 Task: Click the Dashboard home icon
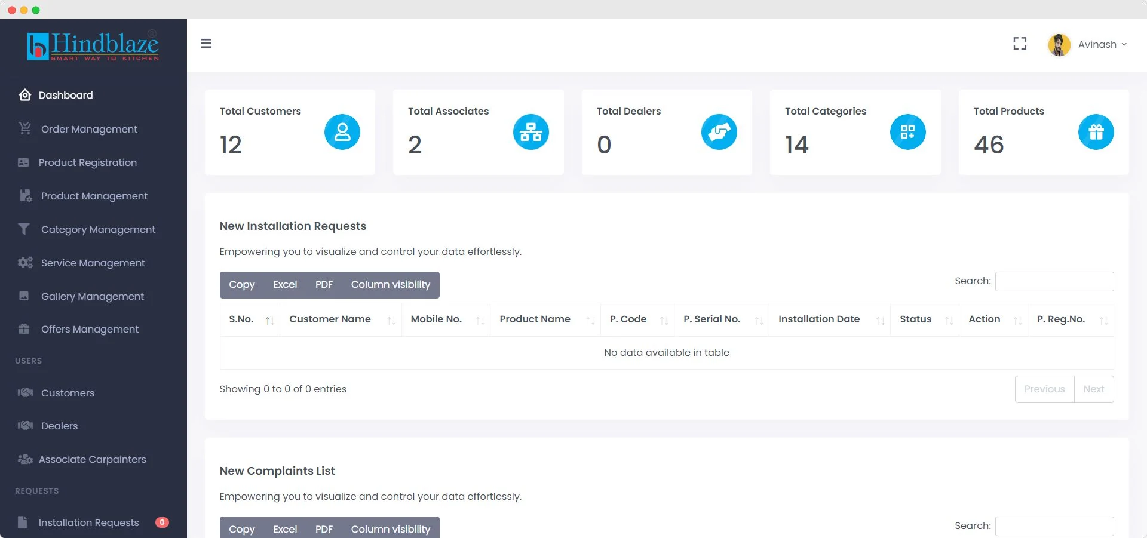pos(24,95)
